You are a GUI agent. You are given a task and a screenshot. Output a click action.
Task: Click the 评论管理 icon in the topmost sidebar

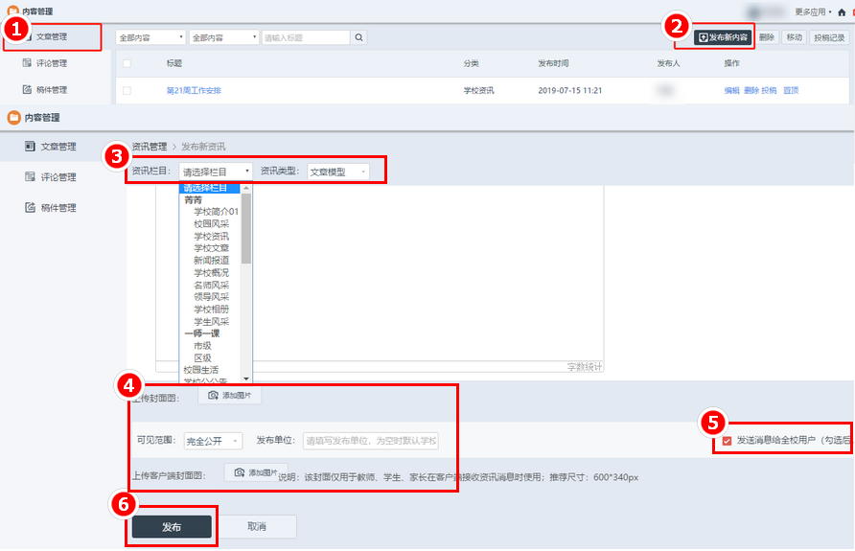coord(28,63)
